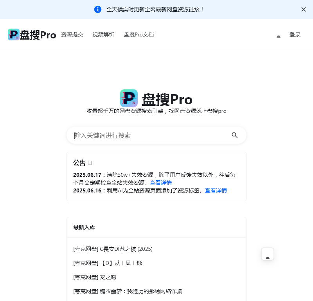Viewport: 313px width, 301px height.
Task: Open 查看详情 for the 2025.06.17 announcement
Action: [x=161, y=182]
